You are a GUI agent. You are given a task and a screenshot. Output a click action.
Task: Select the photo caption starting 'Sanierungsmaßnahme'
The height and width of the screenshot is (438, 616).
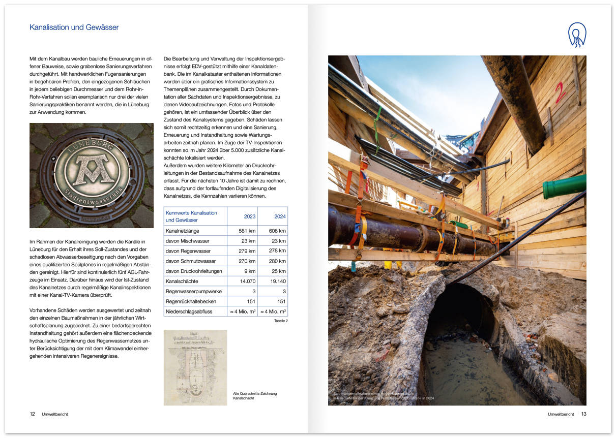[x=384, y=396]
